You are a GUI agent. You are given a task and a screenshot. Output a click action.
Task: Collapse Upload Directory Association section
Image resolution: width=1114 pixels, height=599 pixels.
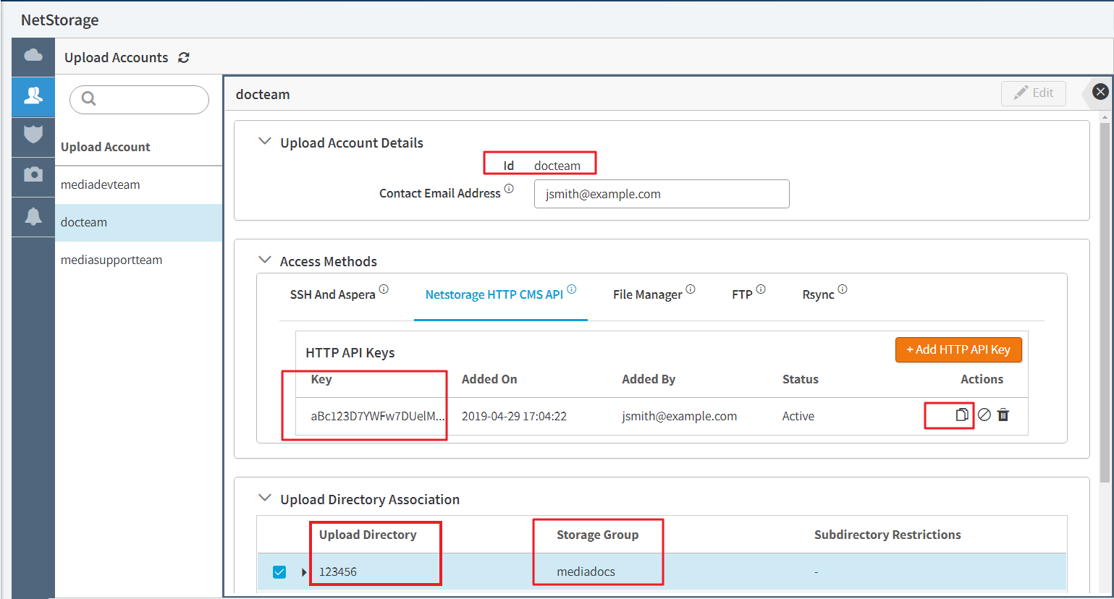pos(265,498)
